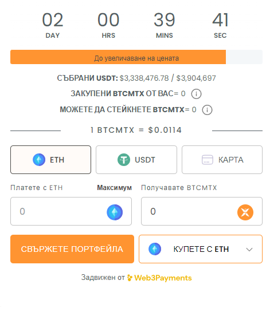Open the КУПЕТЕ С ETH network selector

(x=201, y=249)
